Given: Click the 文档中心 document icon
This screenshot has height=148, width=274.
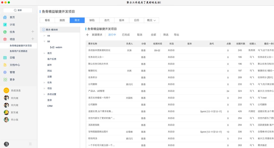Looking at the screenshot, I should (5, 65).
